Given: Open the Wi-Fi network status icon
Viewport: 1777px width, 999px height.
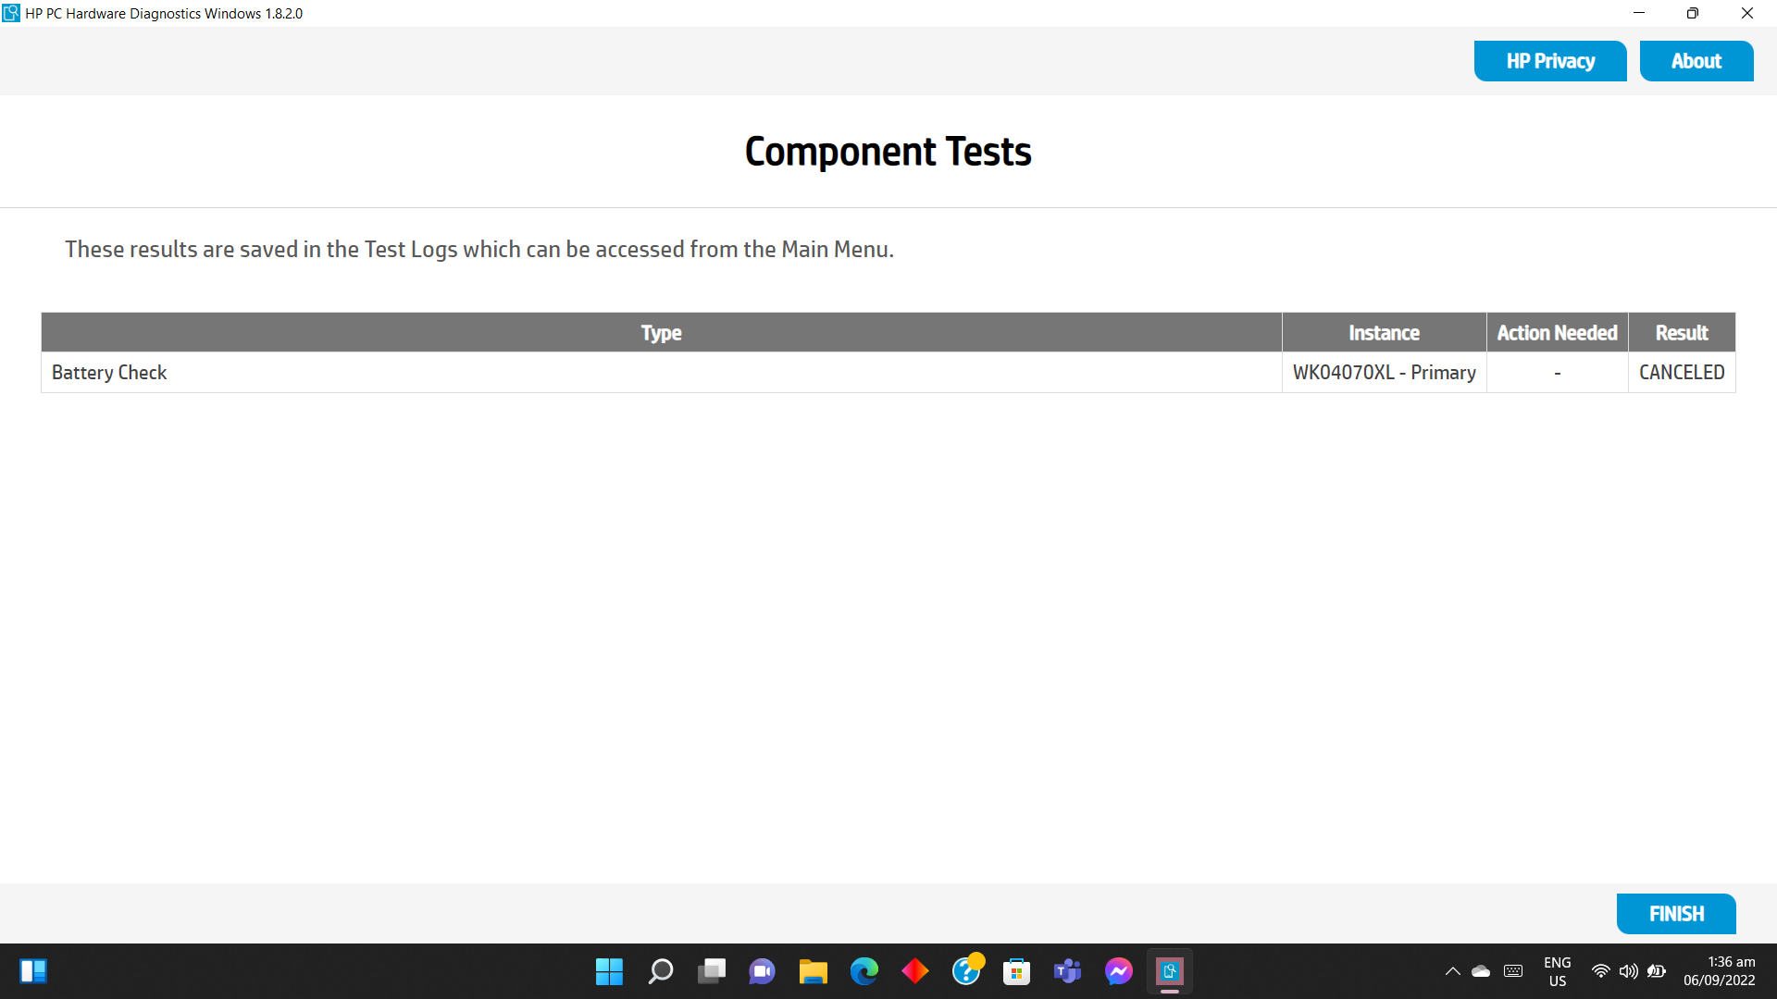Looking at the screenshot, I should 1600,971.
